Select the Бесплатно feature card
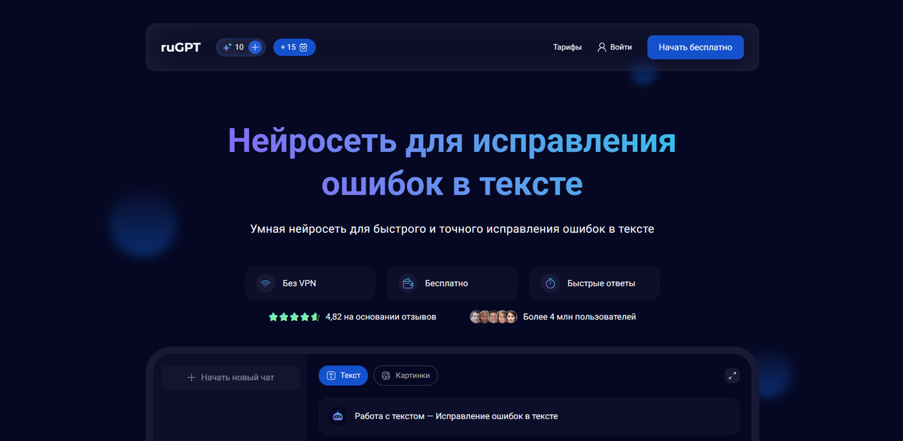This screenshot has height=441, width=903. click(452, 283)
